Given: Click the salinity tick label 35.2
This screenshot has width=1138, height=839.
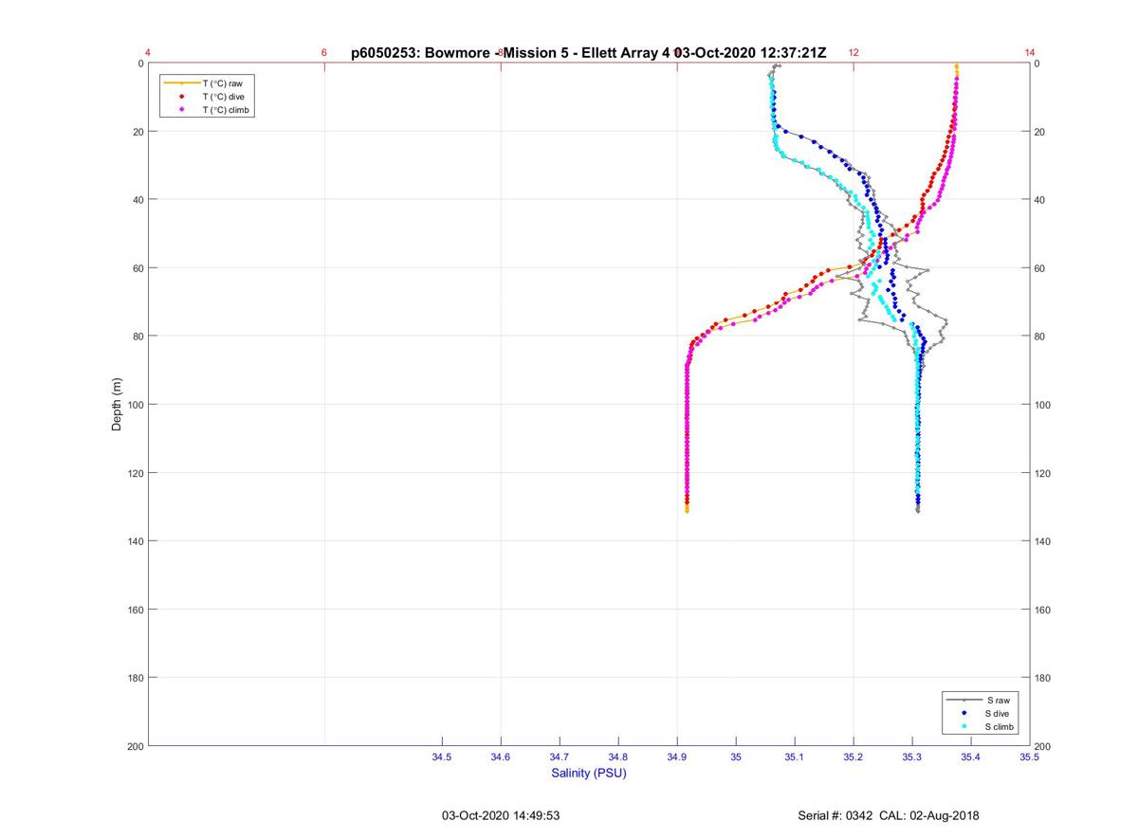Looking at the screenshot, I should [x=853, y=757].
